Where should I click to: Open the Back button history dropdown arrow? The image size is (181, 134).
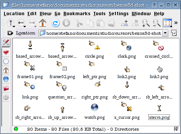(25, 27)
